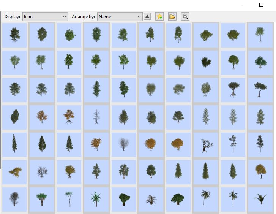Click the open folder icon in toolbar

pos(172,17)
